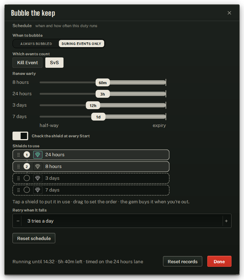244x280 pixels.
Task: Click the gem icon on the 24 hours shield
Action: tap(38, 155)
